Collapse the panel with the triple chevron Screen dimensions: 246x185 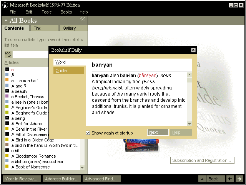pos(82,19)
